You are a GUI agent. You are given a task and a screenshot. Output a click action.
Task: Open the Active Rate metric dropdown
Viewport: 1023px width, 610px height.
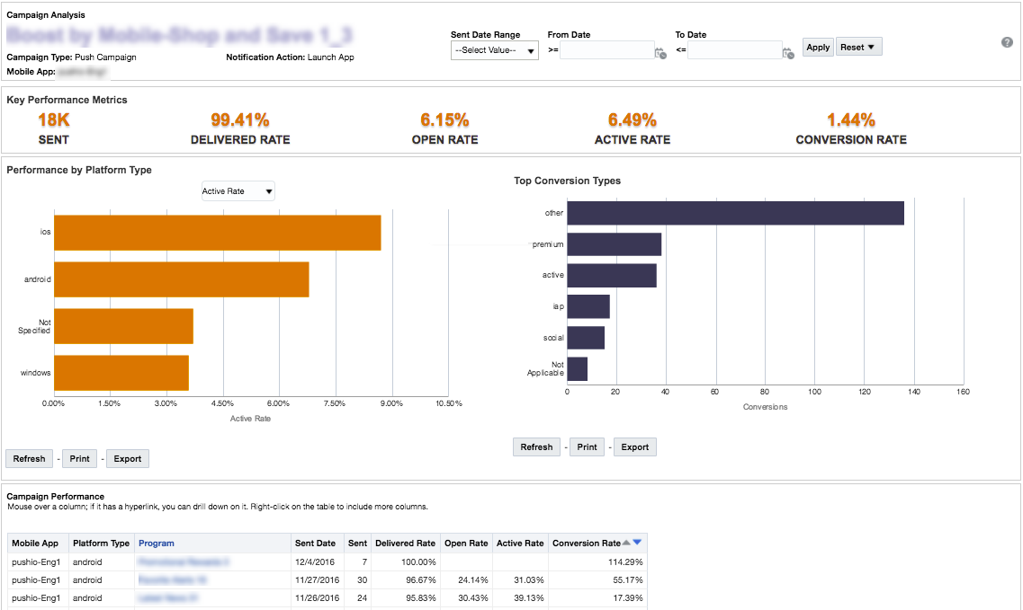[x=238, y=191]
